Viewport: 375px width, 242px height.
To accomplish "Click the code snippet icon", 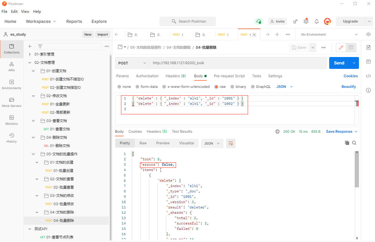I will 368,76.
